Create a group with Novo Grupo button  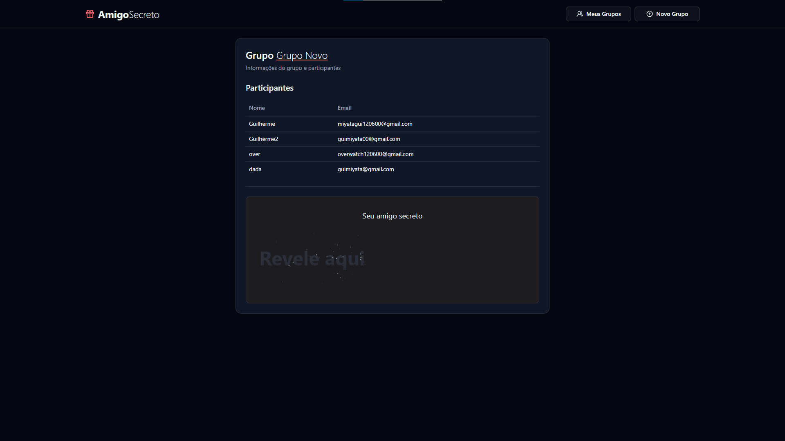click(x=667, y=14)
